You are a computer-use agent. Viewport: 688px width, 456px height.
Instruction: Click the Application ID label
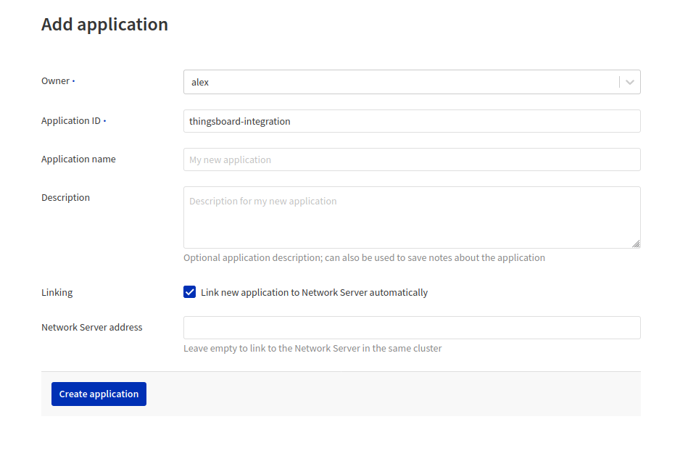71,121
